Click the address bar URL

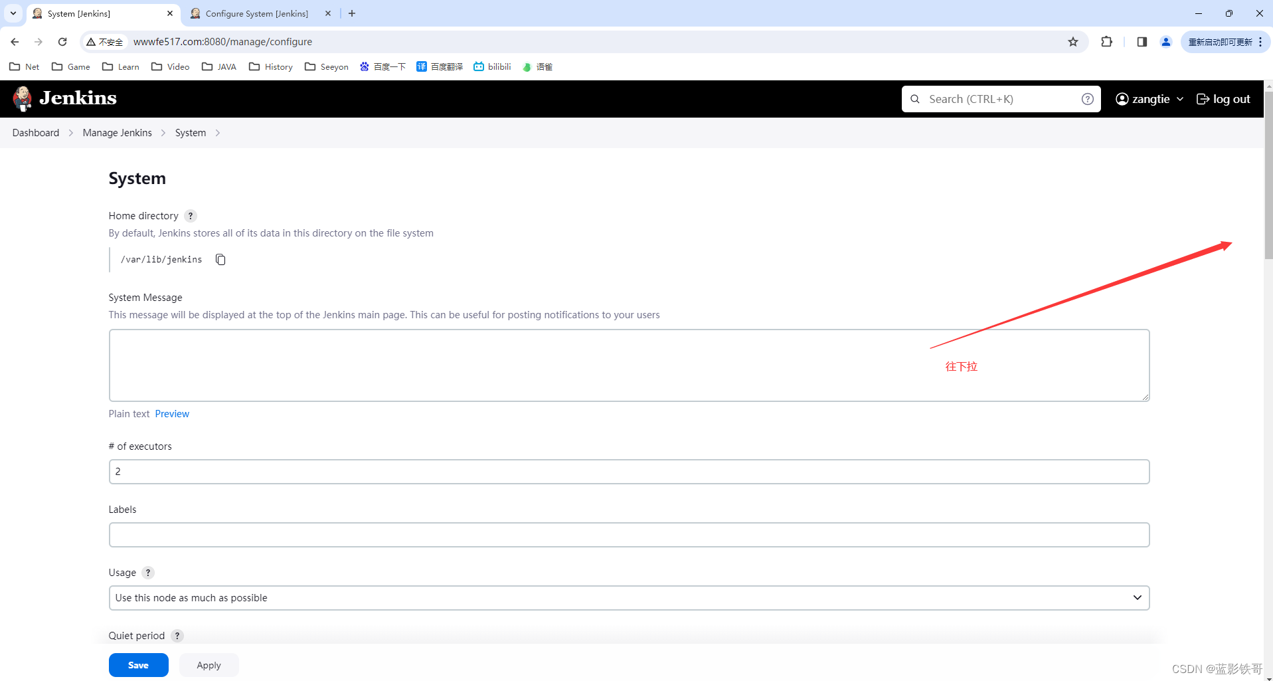pyautogui.click(x=222, y=42)
